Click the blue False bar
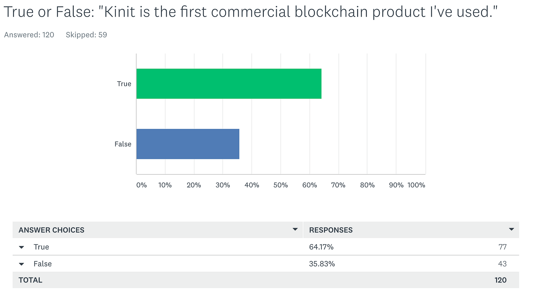Screen dimensions: 533x297 click(188, 144)
